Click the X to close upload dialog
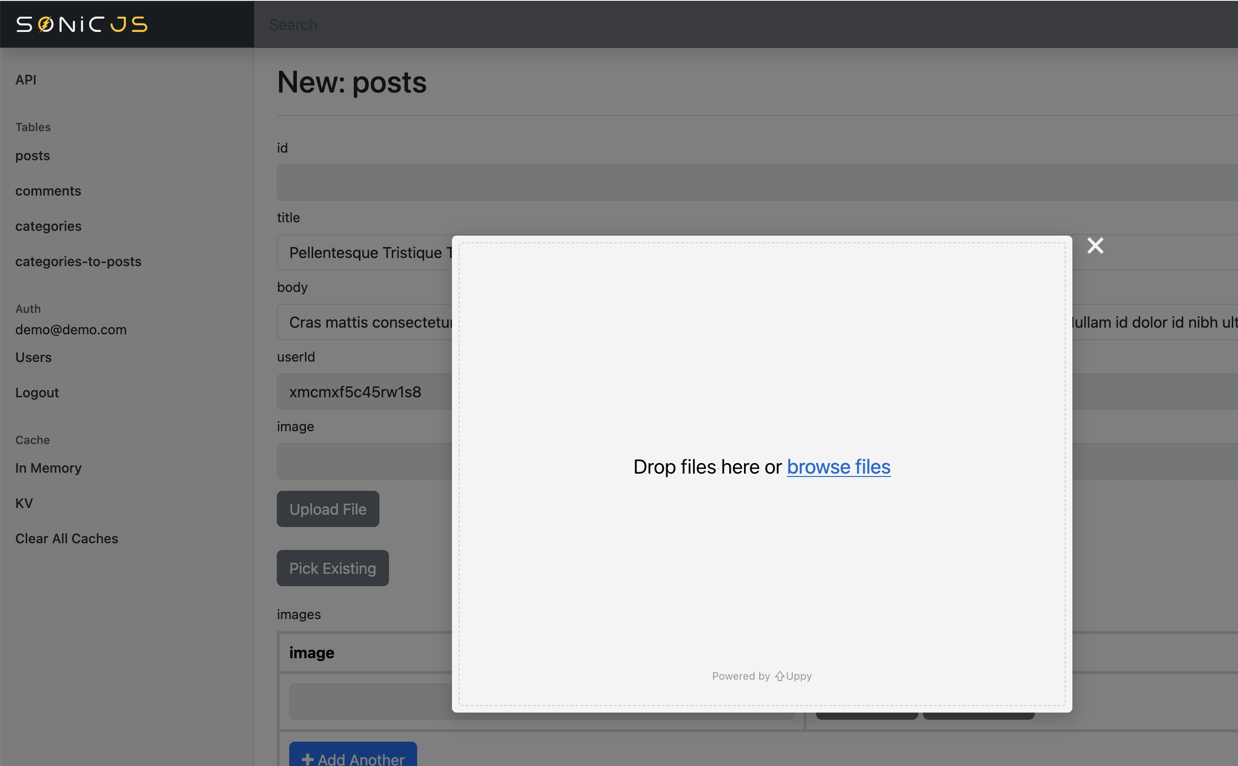 (1095, 246)
